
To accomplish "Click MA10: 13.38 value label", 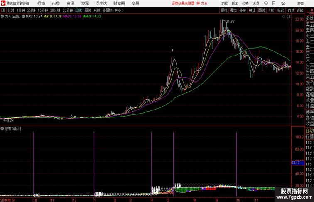I will 53,17.
